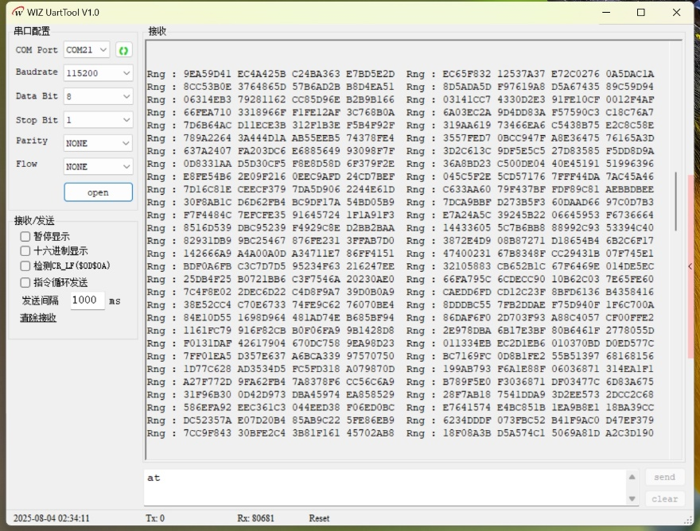Click the send box scroll-up arrow
The height and width of the screenshot is (531, 700).
pos(632,477)
